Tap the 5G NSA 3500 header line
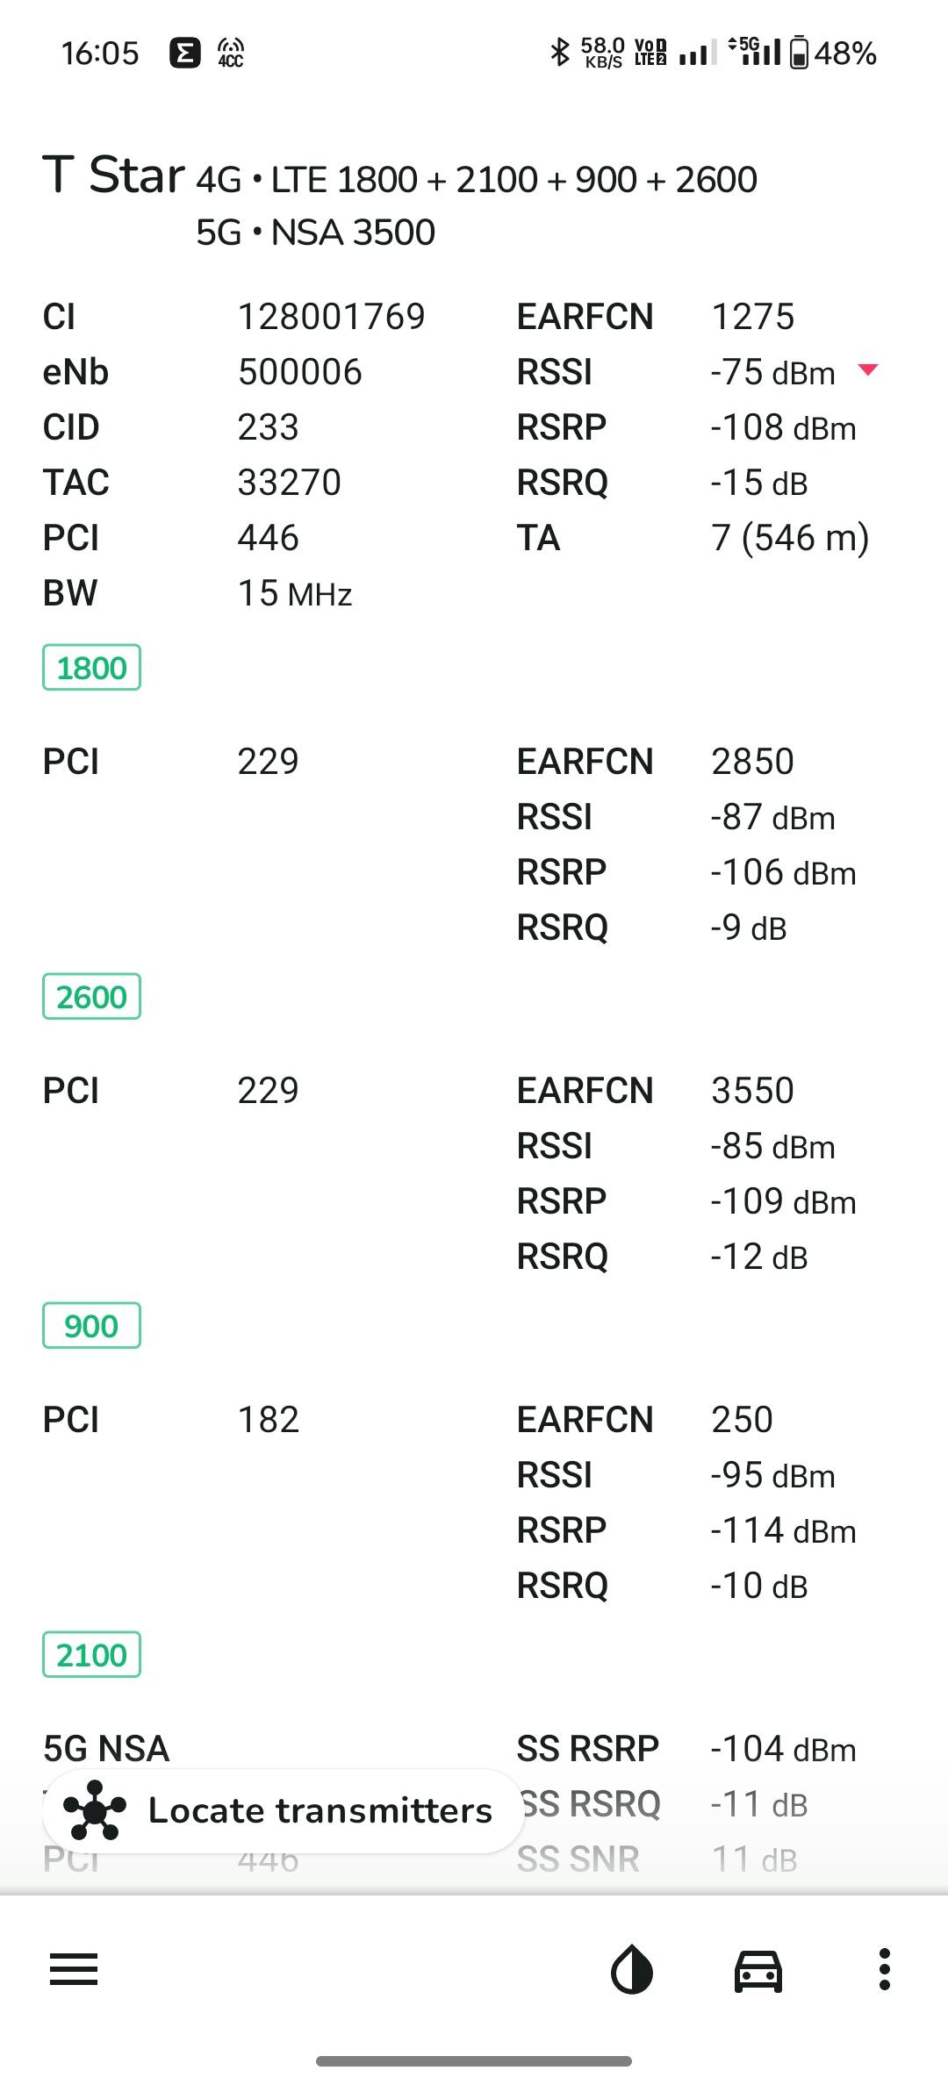Image resolution: width=948 pixels, height=2085 pixels. [x=315, y=233]
